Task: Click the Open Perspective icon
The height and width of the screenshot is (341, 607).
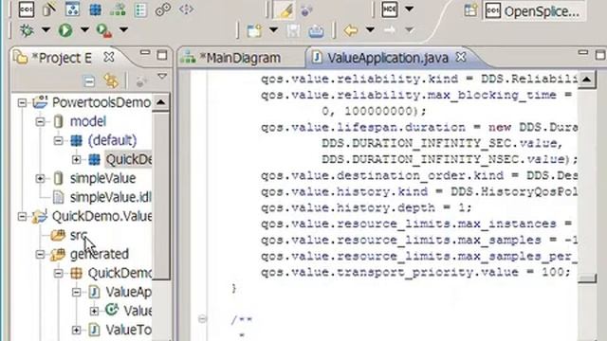Action: (470, 10)
